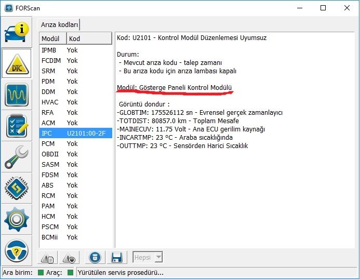Click the INCARTMP 23 °C line

tap(175, 137)
